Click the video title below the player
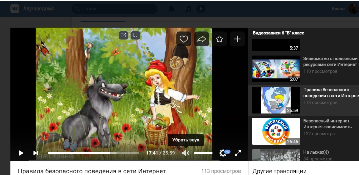 coord(92,171)
